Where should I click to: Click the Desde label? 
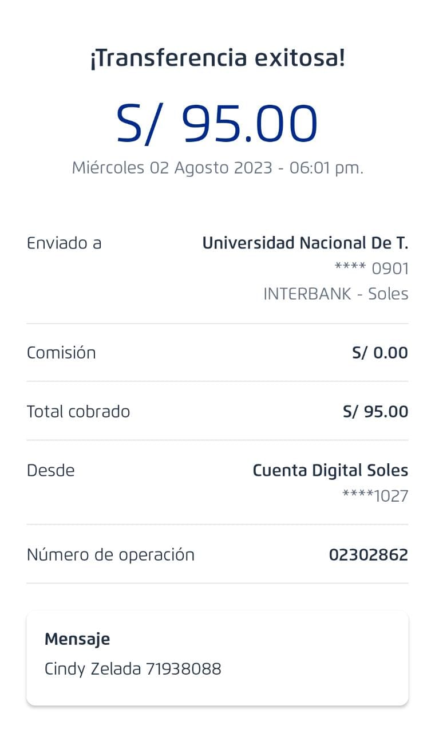pyautogui.click(x=51, y=471)
